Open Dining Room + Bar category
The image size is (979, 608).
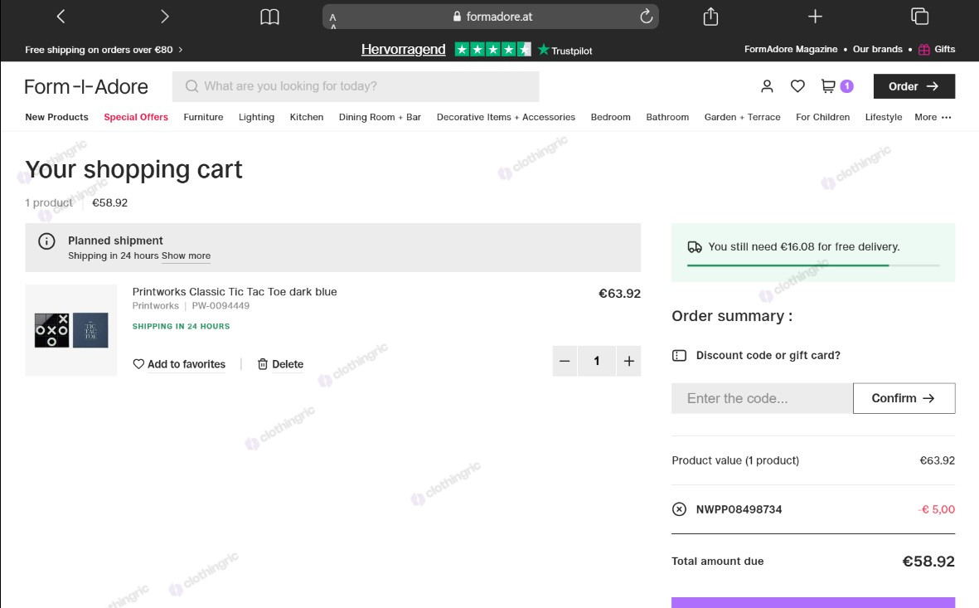tap(380, 117)
